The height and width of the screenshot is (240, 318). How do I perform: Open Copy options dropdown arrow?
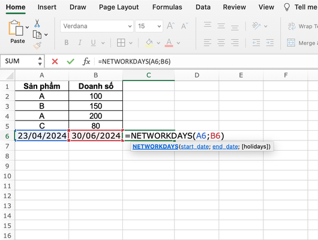coord(46,35)
